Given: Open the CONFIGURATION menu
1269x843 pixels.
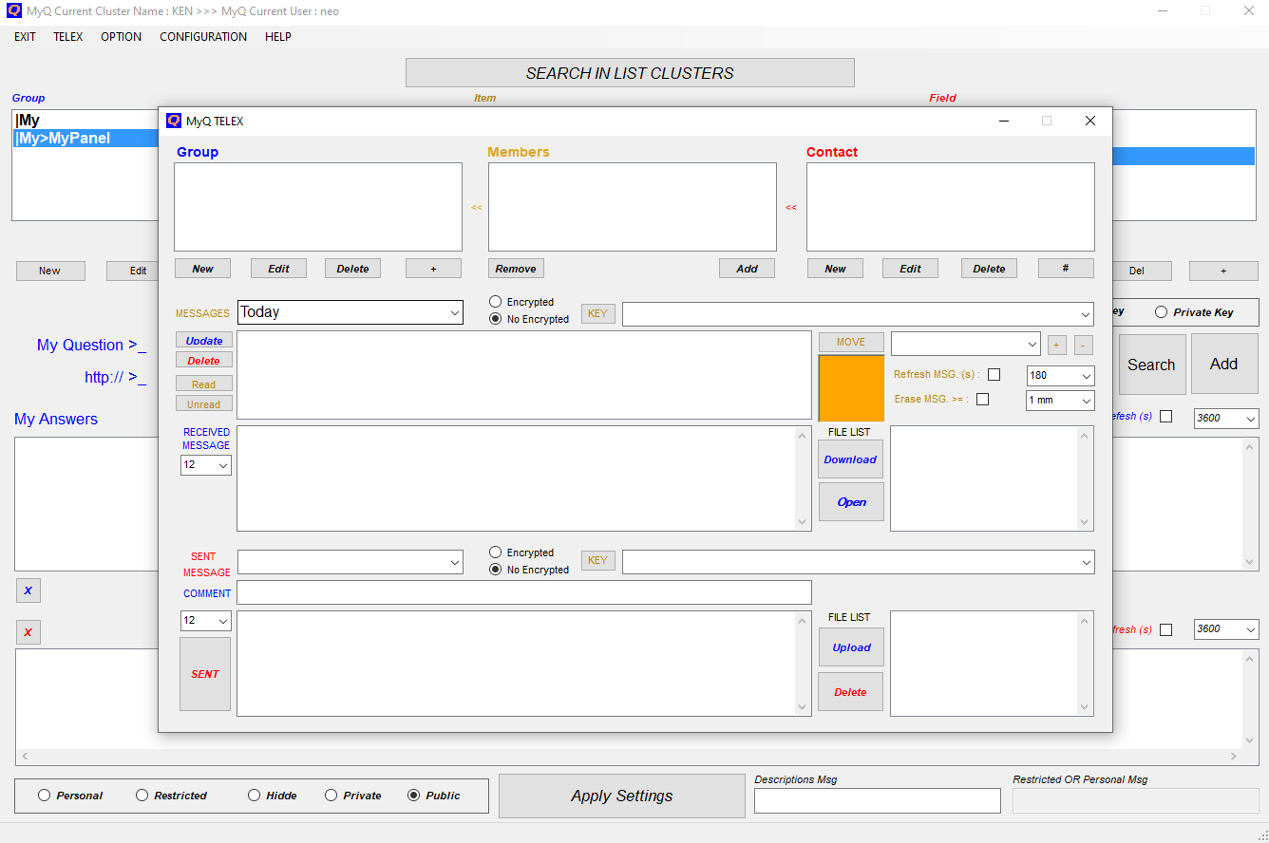Looking at the screenshot, I should [x=203, y=37].
